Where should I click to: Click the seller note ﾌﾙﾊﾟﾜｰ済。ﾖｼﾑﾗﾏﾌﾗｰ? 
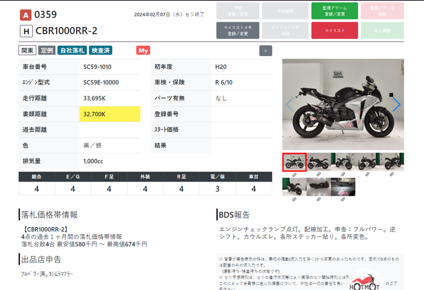click(47, 274)
